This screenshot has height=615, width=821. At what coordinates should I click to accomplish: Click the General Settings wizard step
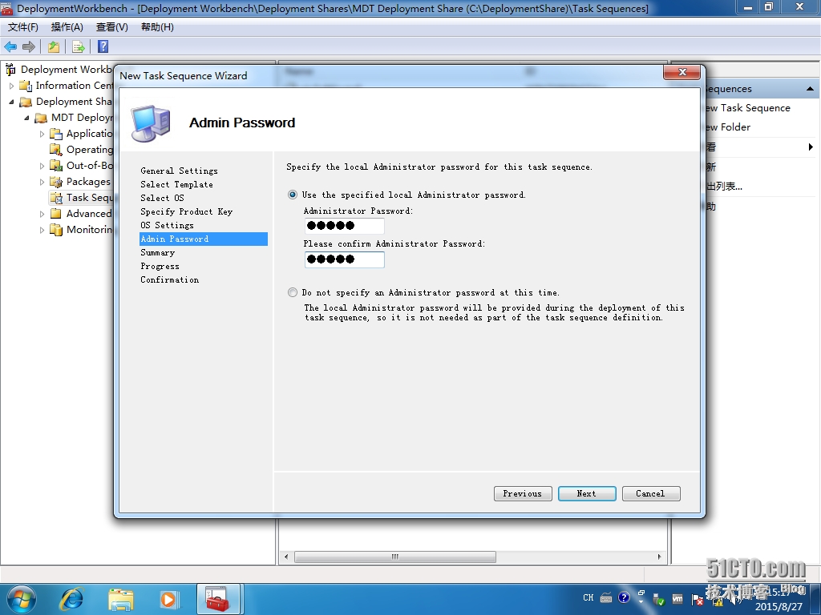pos(179,171)
